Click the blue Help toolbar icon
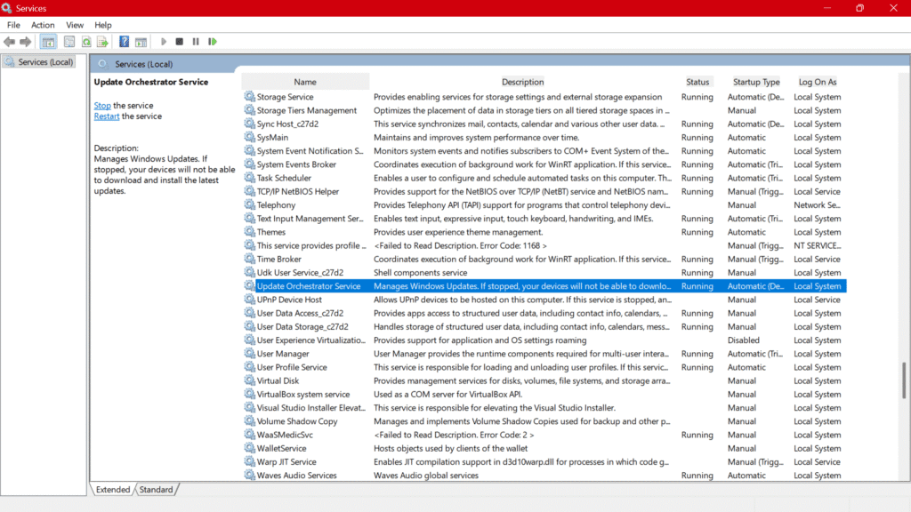Image resolution: width=911 pixels, height=512 pixels. click(x=124, y=42)
